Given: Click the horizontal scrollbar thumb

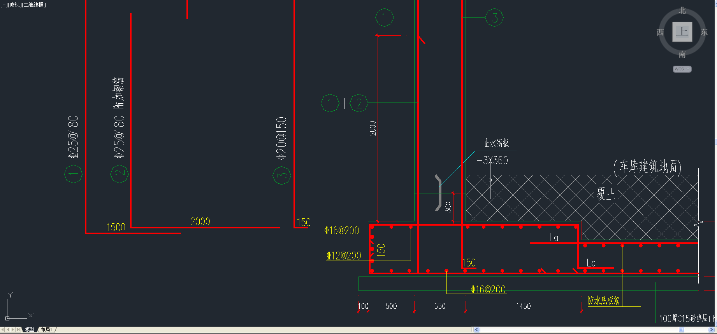Looking at the screenshot, I should click(682, 330).
